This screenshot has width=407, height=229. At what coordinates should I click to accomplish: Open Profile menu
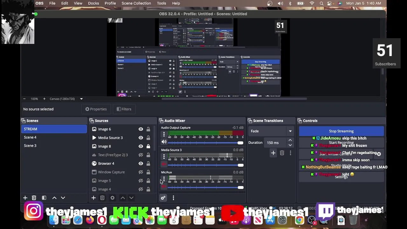[x=110, y=3]
